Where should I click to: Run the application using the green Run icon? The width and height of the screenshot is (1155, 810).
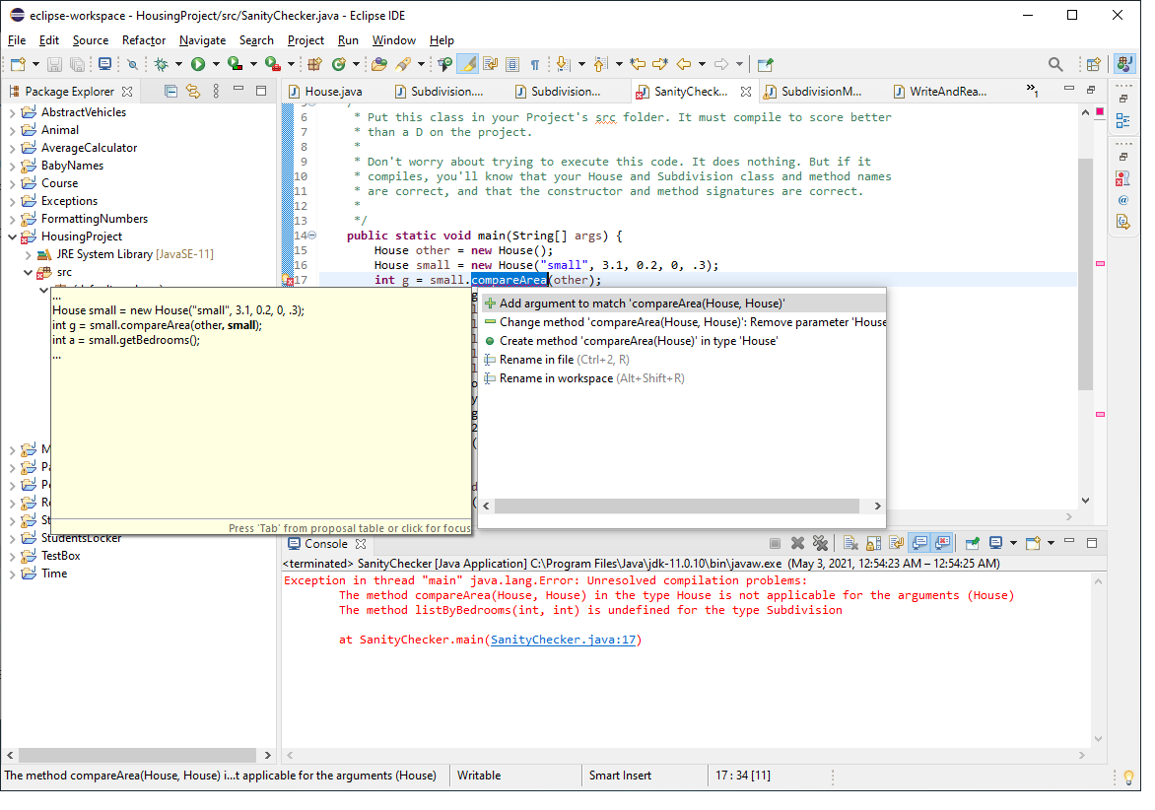click(x=198, y=63)
